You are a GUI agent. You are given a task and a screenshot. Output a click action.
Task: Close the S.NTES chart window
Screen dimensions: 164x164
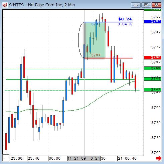(156, 5)
